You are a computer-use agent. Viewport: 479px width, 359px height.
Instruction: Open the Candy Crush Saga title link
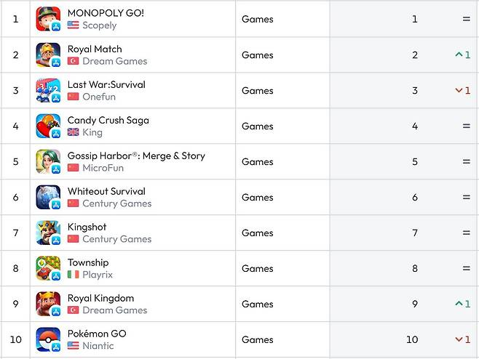coord(108,120)
